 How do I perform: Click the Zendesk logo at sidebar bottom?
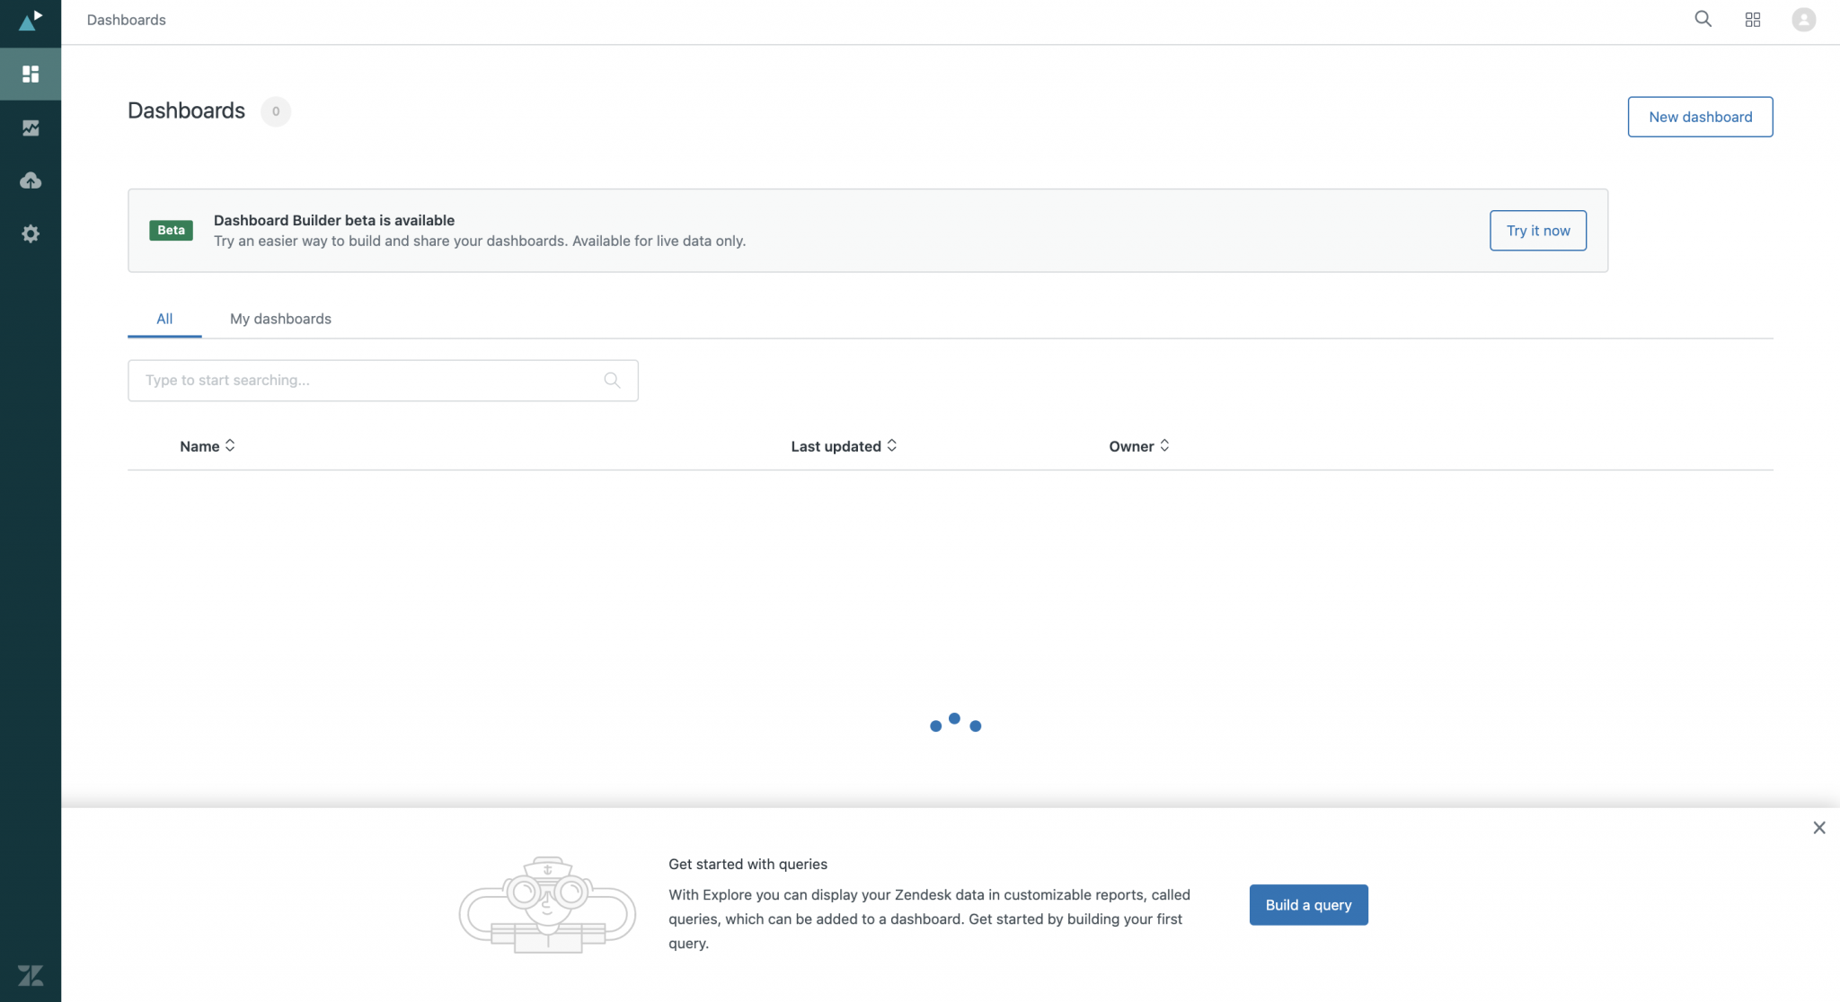point(31,975)
